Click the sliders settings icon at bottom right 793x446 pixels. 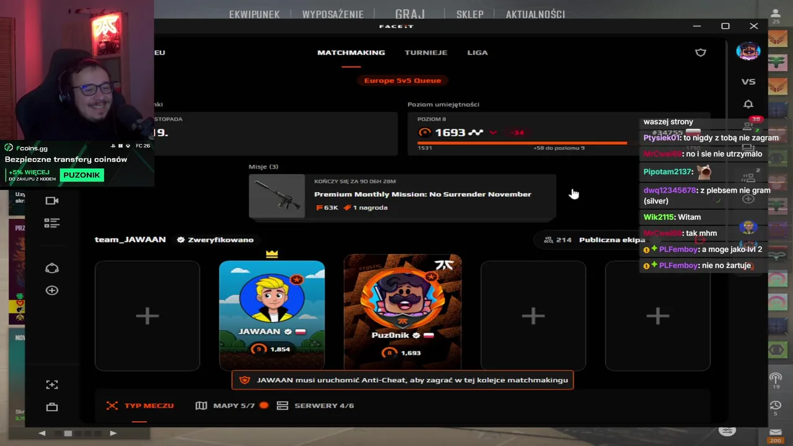point(727,430)
